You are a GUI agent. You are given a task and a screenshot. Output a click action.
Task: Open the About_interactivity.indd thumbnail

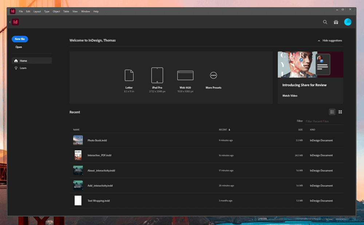[x=78, y=170]
